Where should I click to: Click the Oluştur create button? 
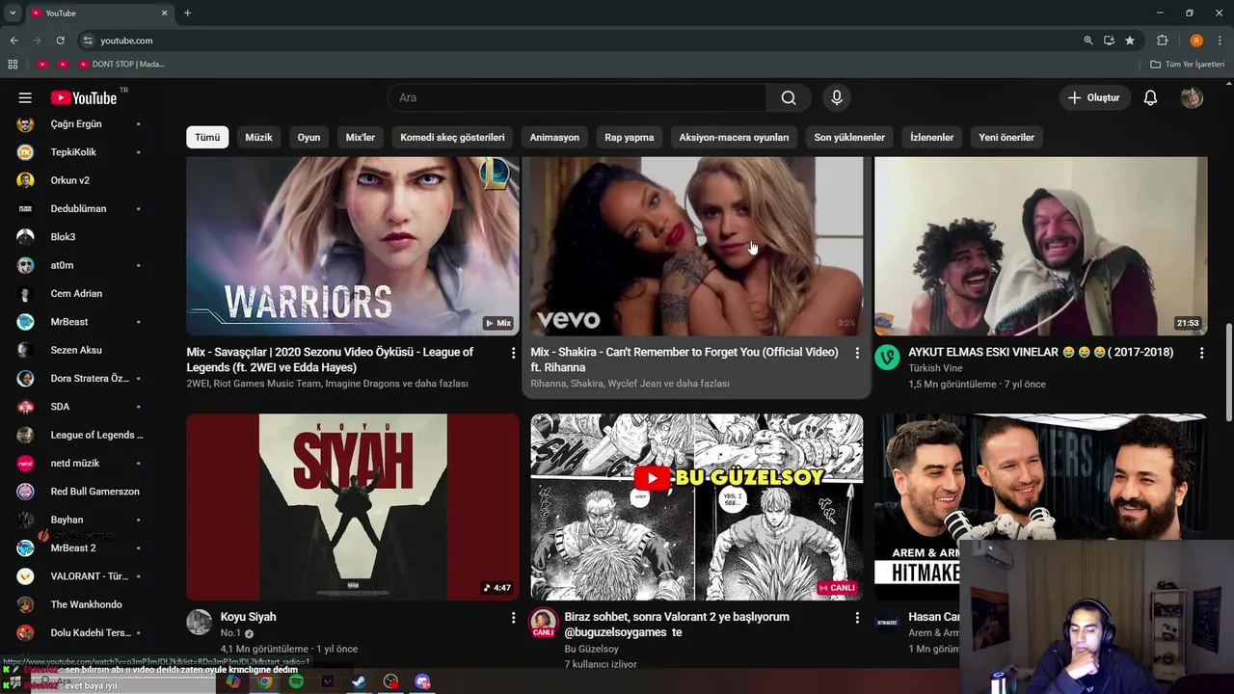click(1094, 97)
